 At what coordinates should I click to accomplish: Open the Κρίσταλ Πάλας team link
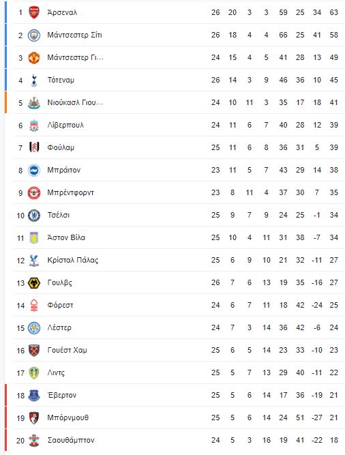coord(73,260)
